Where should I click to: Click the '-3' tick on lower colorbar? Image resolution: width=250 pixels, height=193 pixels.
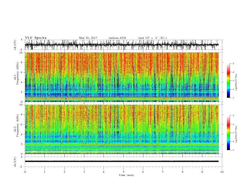(x=233, y=116)
